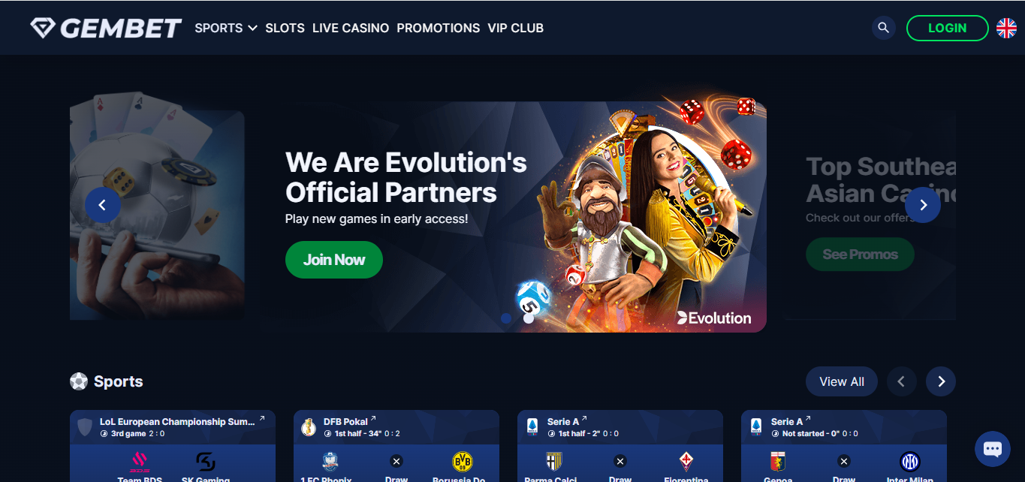Viewport: 1025px width, 482px height.
Task: Open LoL European Championship external link icon
Action: pos(262,418)
